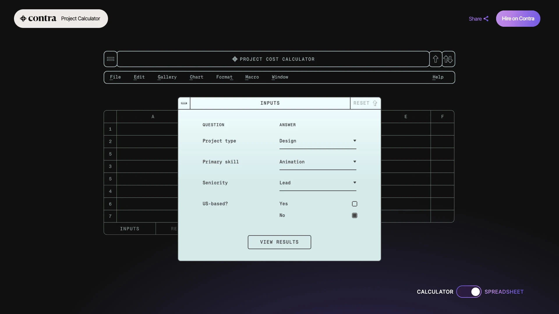The height and width of the screenshot is (314, 559).
Task: Open the Gallery menu item
Action: coord(167,77)
